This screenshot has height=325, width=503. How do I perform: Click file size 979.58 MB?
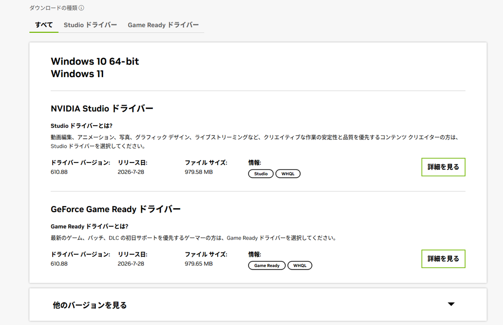[x=198, y=172]
